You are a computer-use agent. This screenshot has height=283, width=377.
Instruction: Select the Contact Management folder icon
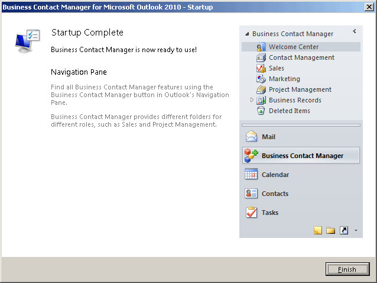[261, 57]
